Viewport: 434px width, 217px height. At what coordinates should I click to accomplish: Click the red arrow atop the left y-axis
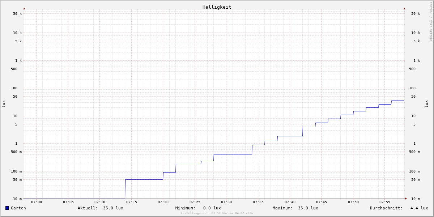24,8
